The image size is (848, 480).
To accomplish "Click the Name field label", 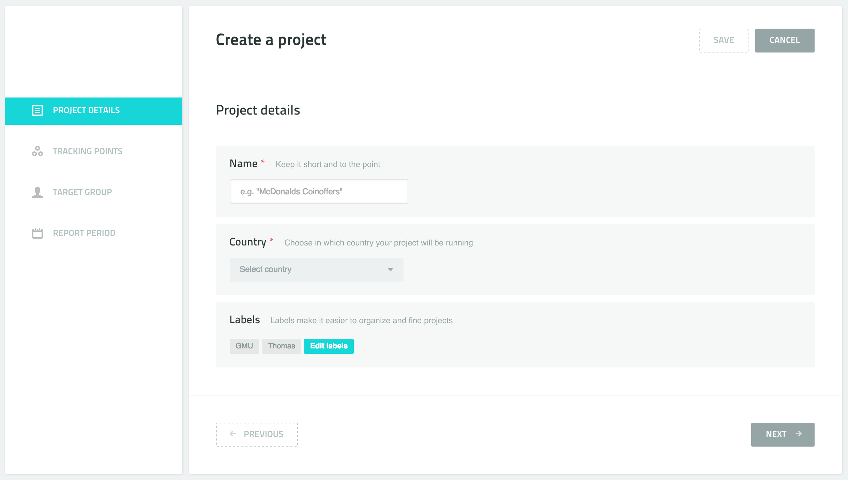I will pyautogui.click(x=243, y=164).
